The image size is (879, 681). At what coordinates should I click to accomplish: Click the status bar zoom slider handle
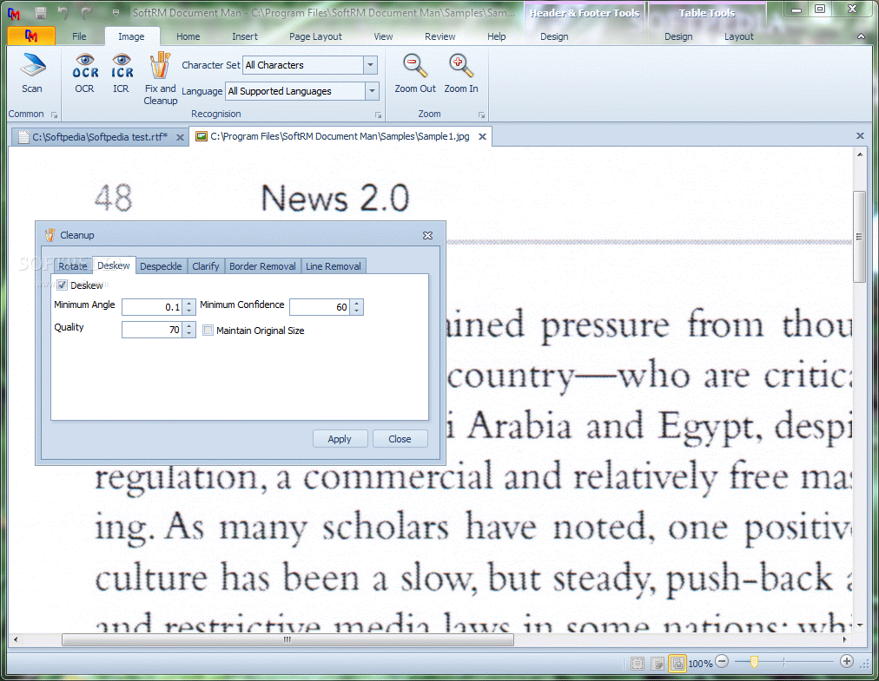(x=754, y=663)
